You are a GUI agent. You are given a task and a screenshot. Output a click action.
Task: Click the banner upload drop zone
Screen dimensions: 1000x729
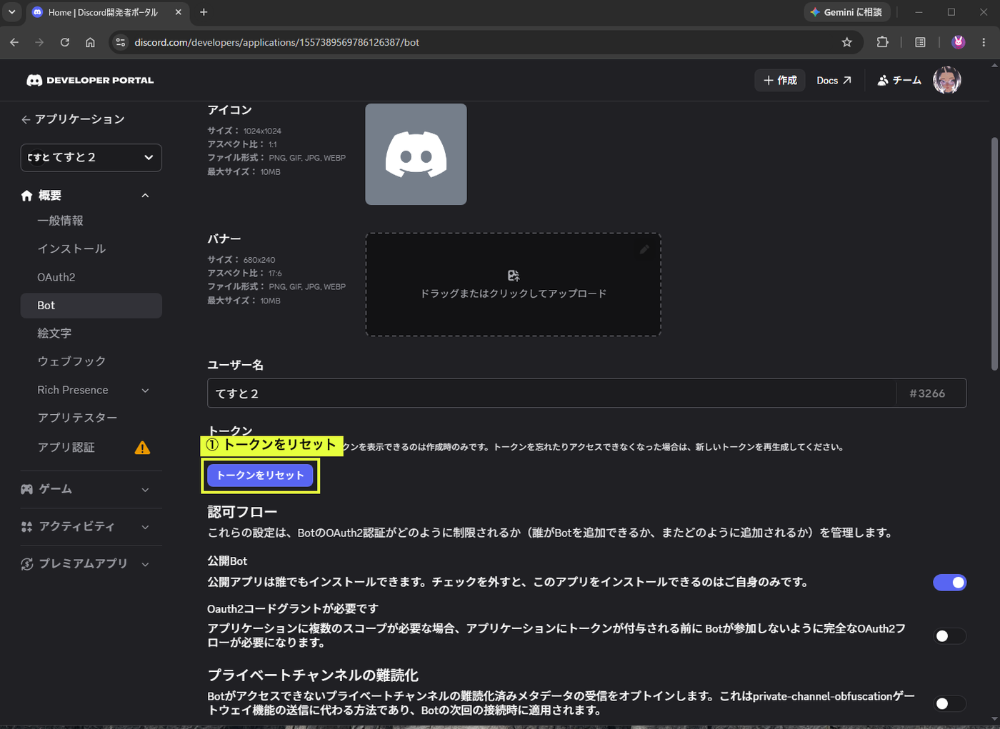click(513, 284)
